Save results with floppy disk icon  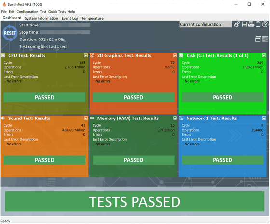pos(244,24)
